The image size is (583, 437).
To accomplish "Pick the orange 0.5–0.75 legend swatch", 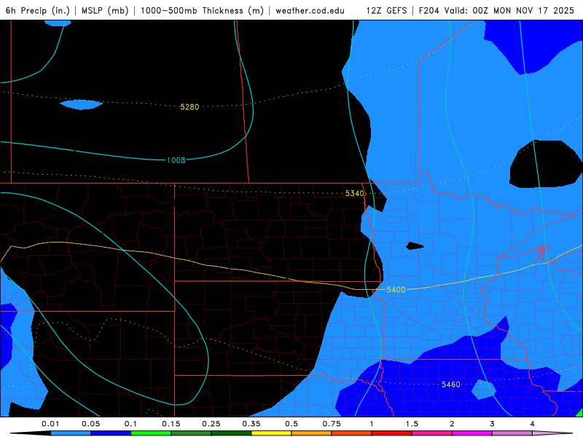I will point(312,433).
